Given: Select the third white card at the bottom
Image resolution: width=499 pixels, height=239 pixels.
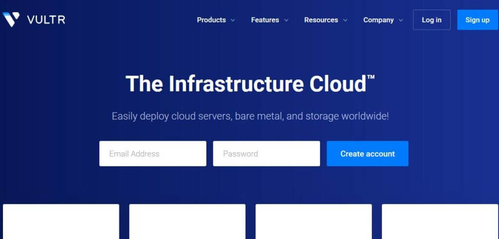Looking at the screenshot, I should point(313,221).
